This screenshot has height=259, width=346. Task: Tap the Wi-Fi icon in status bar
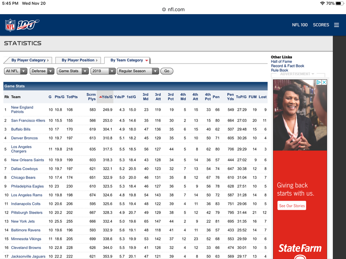(322, 3)
